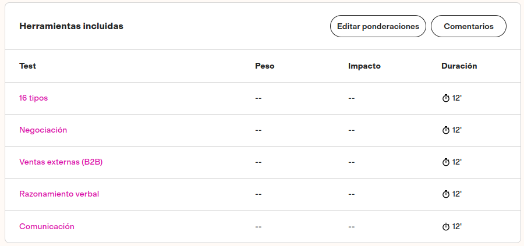Click the timer icon for Razonamiento verbal
The height and width of the screenshot is (246, 524).
point(446,194)
